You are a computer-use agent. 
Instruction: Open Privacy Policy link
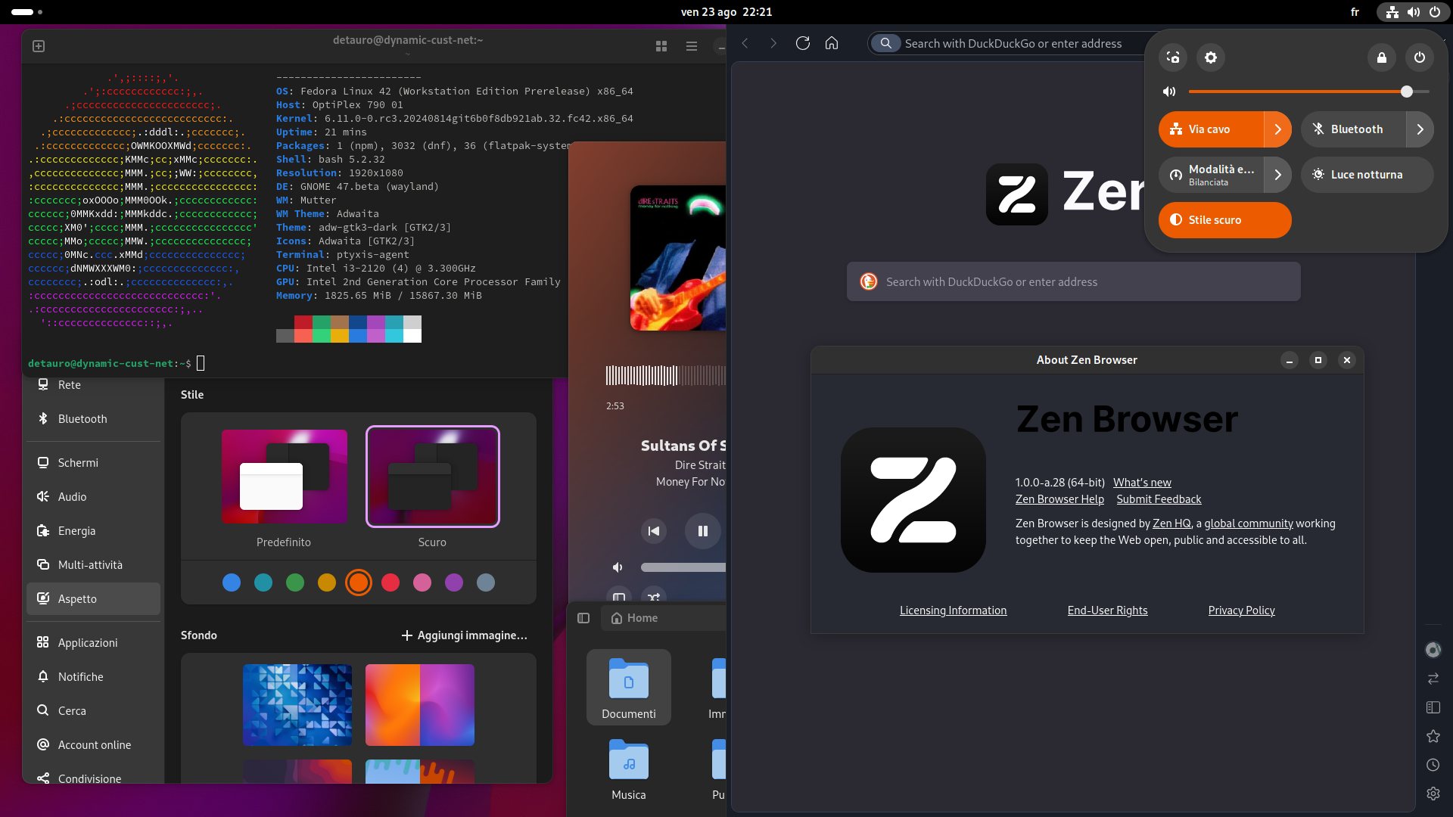tap(1241, 610)
